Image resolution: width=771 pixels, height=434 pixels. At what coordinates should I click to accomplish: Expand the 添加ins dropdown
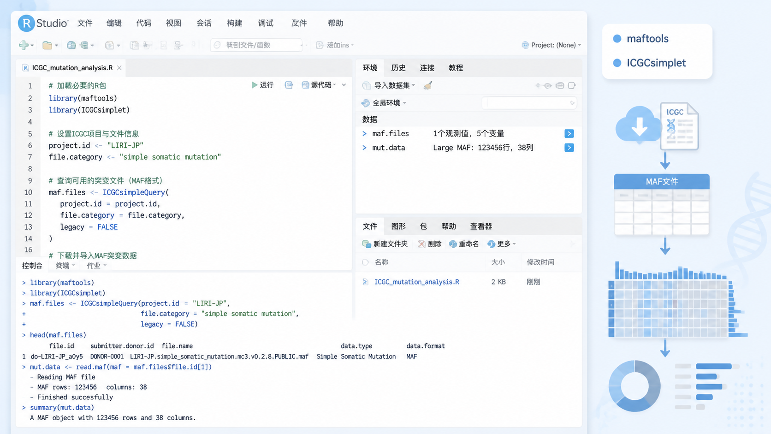352,45
